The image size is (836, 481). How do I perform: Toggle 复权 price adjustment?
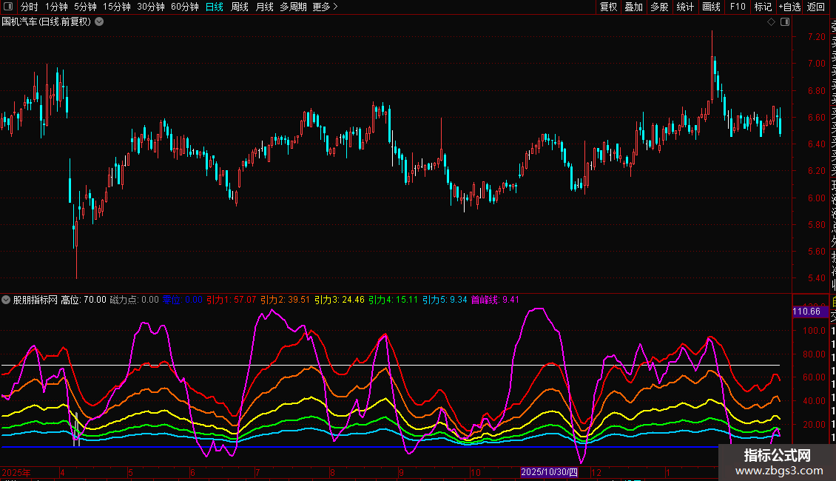pyautogui.click(x=608, y=7)
